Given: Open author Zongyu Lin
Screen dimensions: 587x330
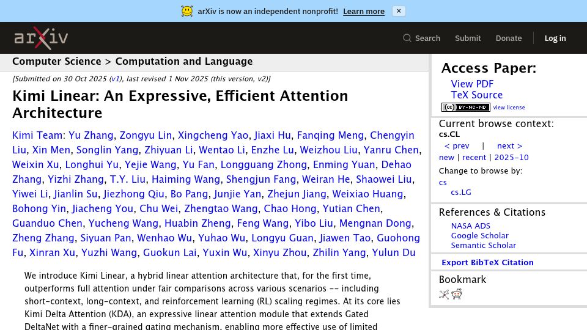Looking at the screenshot, I should (x=146, y=135).
